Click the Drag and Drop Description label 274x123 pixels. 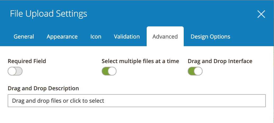pos(43,88)
